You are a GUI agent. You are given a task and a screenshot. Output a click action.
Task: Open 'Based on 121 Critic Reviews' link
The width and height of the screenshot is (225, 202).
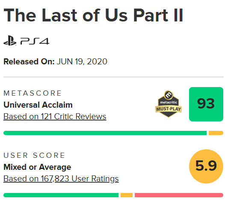pyautogui.click(x=55, y=116)
